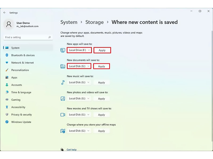
Task: Click the offline maps icon
Action: (63, 131)
